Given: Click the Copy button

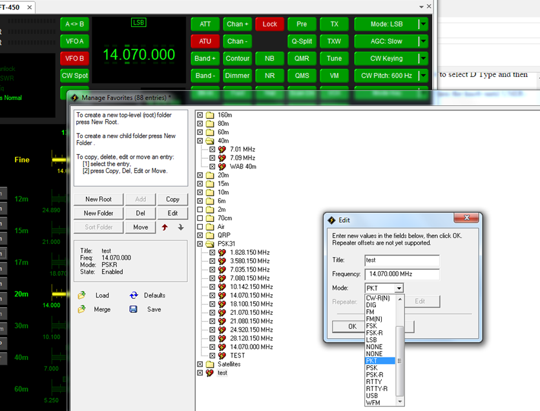Looking at the screenshot, I should (172, 199).
